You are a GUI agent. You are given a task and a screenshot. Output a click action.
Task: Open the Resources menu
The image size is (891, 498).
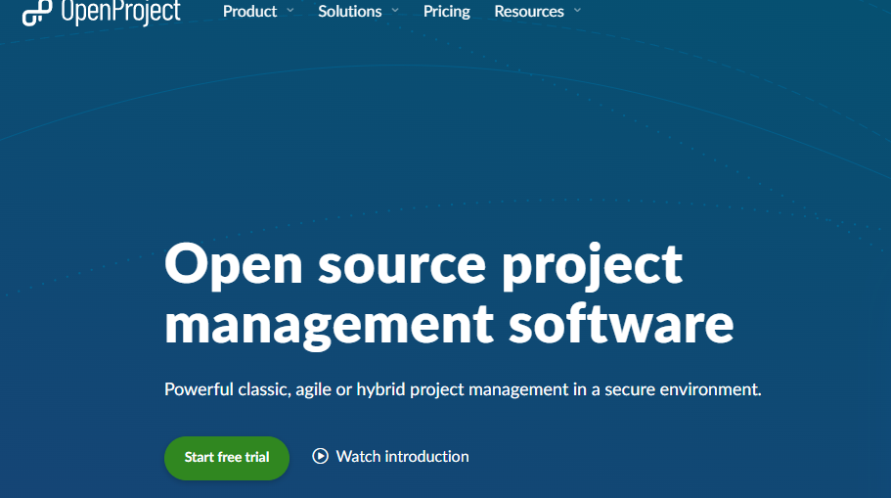click(x=529, y=12)
